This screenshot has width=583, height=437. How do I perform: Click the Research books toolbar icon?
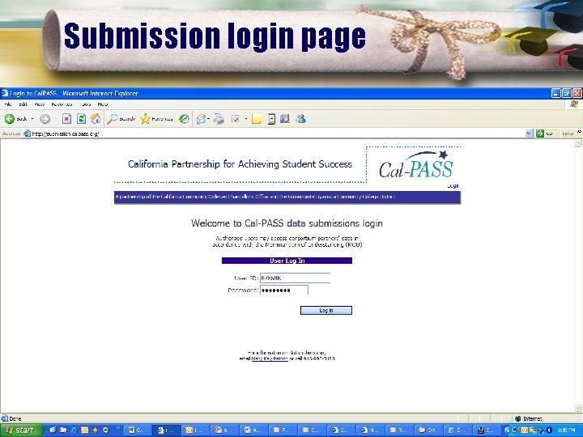coord(285,119)
